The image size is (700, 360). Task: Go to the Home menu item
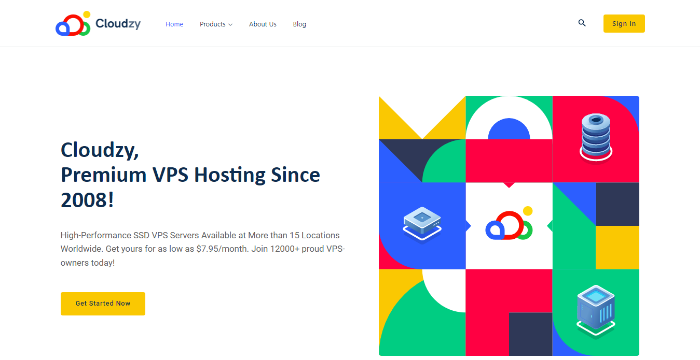coord(174,24)
